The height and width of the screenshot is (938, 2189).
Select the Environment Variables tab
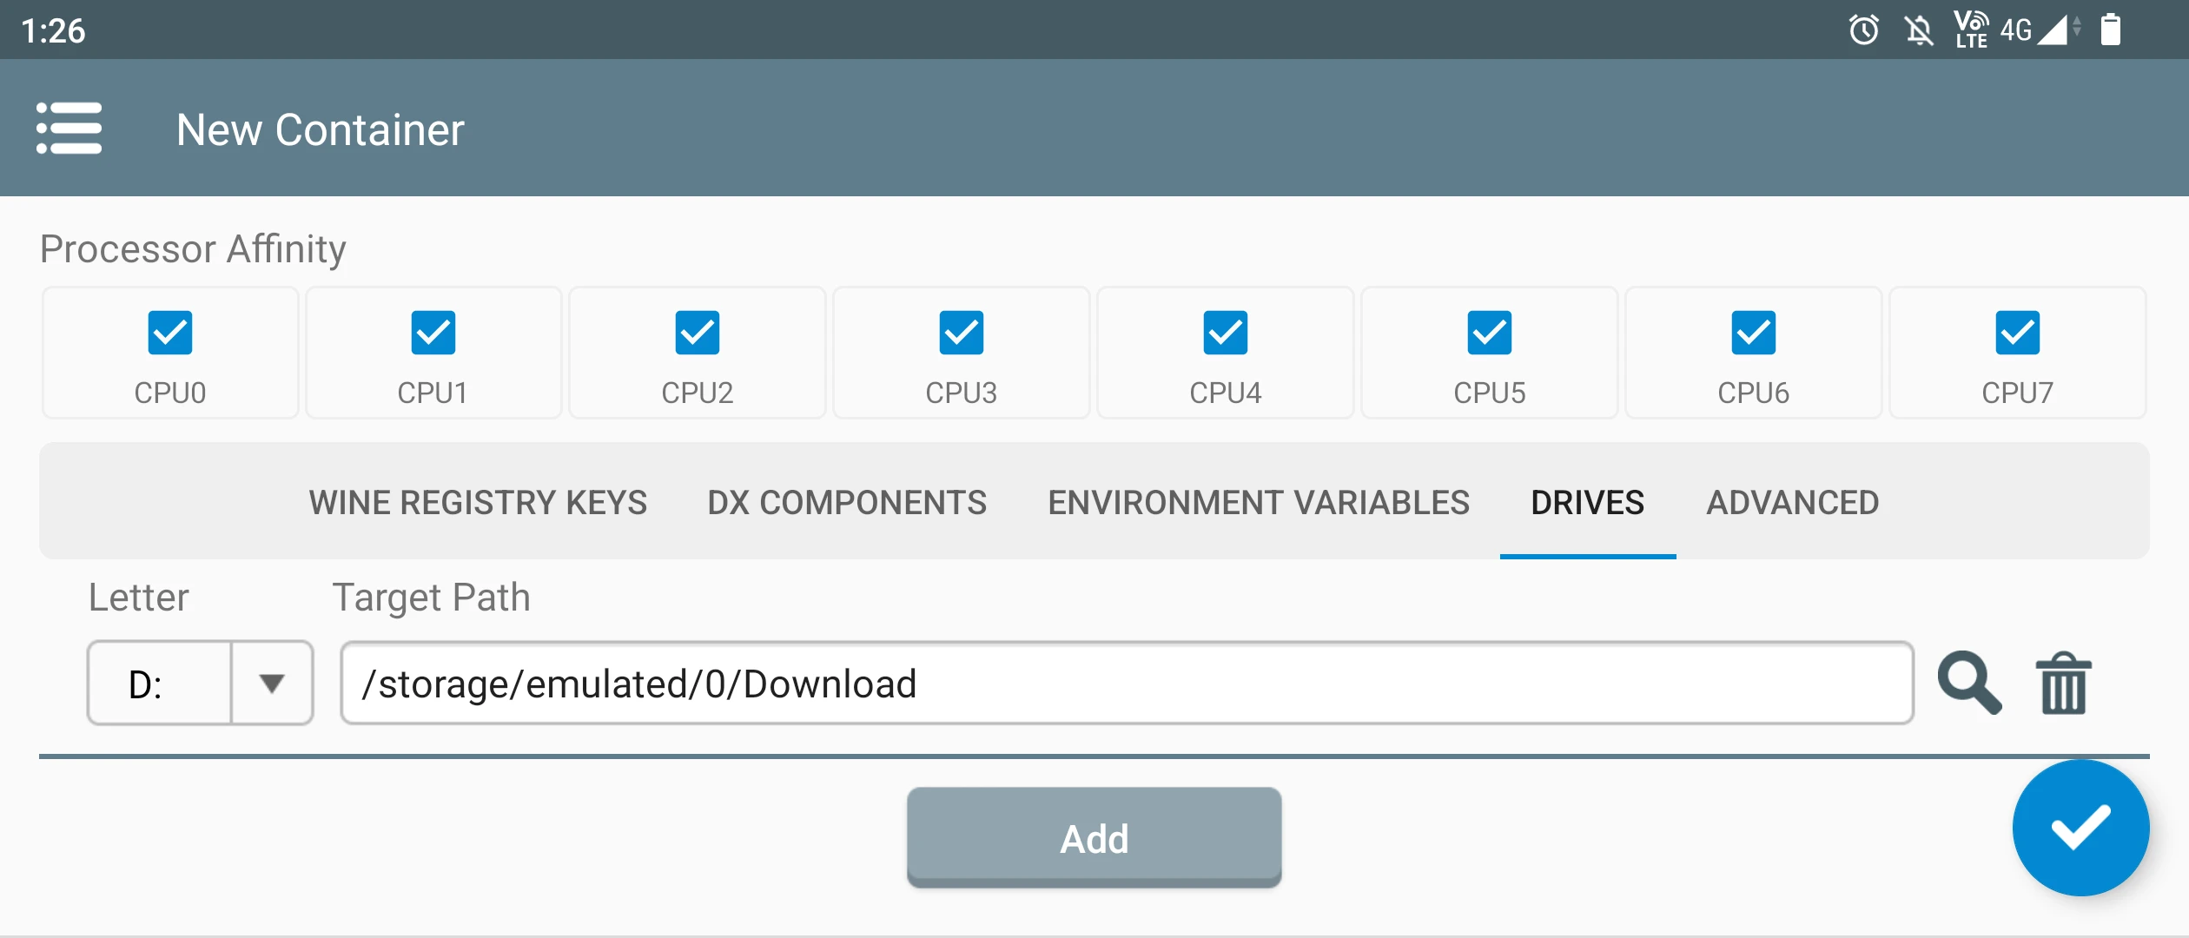click(x=1259, y=502)
